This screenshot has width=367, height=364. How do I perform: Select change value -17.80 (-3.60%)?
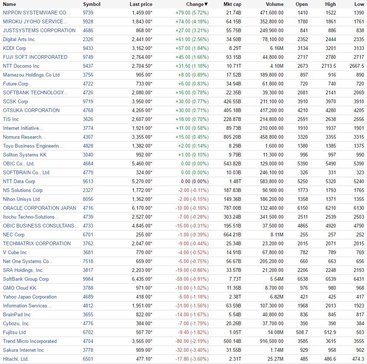[x=192, y=359]
